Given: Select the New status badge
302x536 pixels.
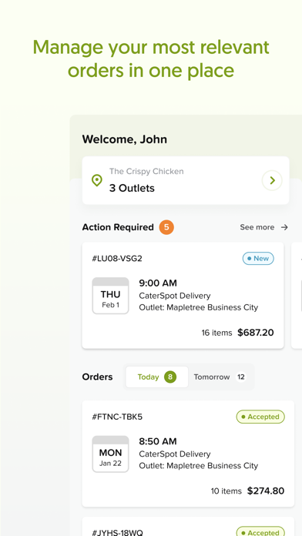Looking at the screenshot, I should coord(258,259).
